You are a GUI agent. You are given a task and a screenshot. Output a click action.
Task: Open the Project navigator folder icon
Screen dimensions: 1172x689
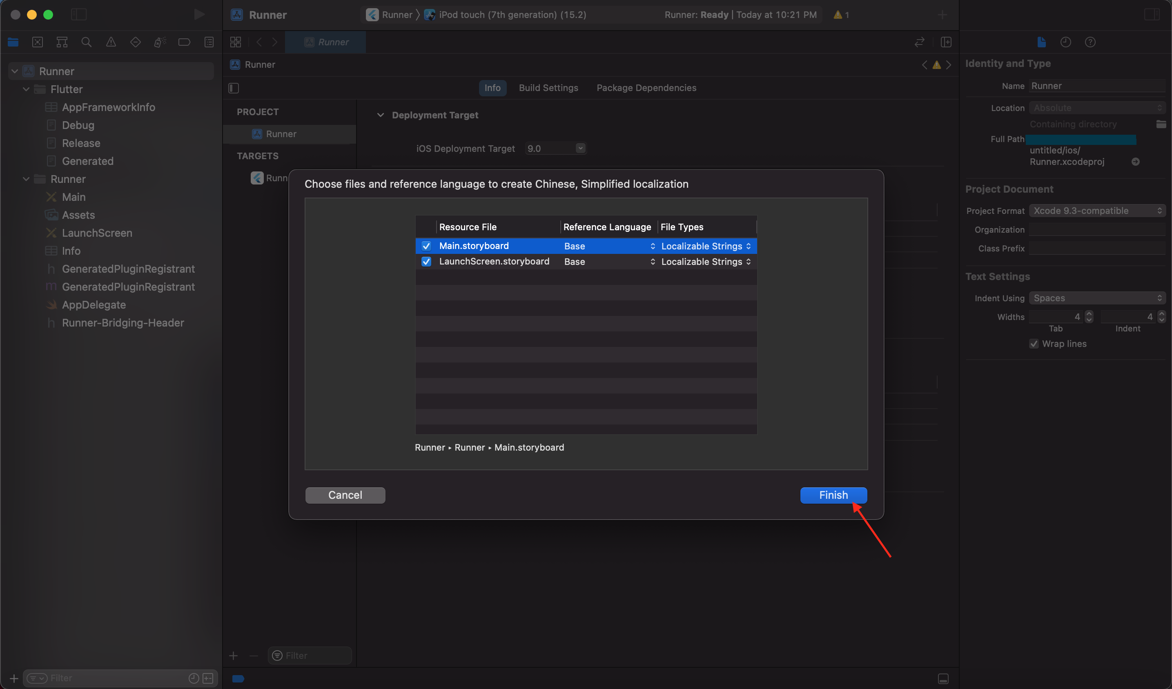tap(13, 42)
